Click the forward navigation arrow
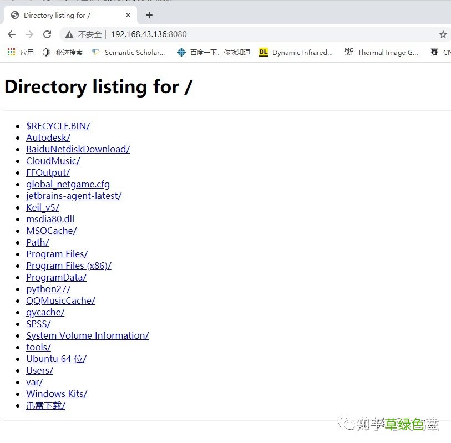Viewport: 451px width, 443px height. [x=30, y=34]
